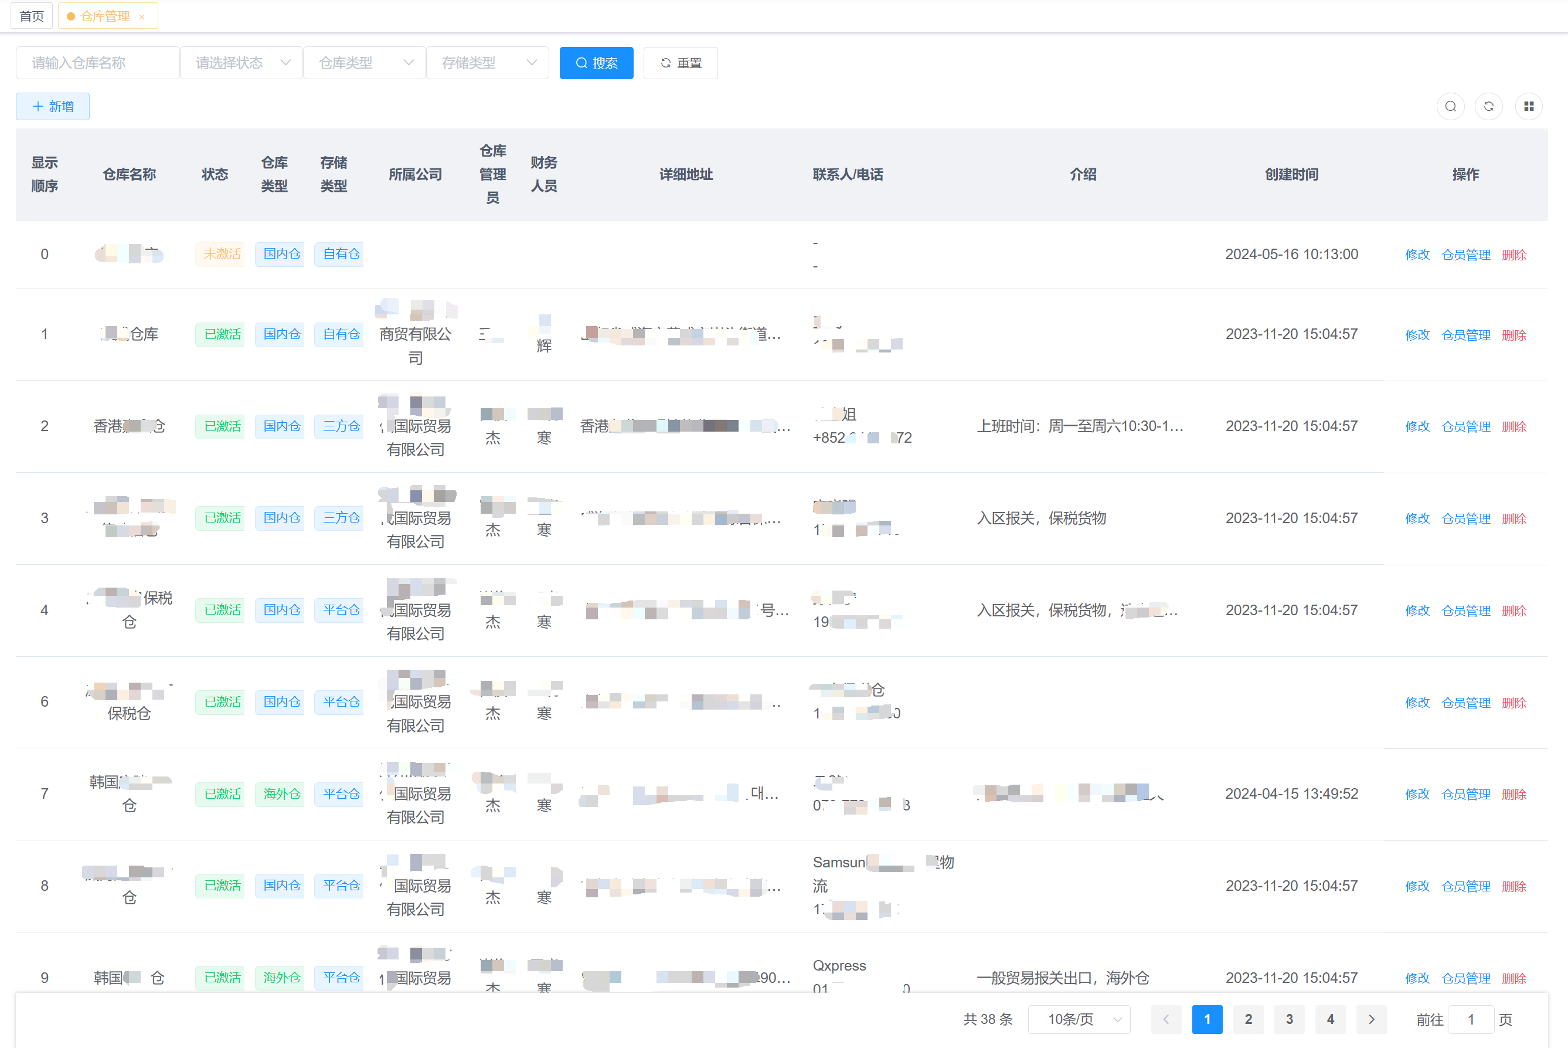Click the previous page arrow
This screenshot has width=1568, height=1048.
coord(1166,1019)
